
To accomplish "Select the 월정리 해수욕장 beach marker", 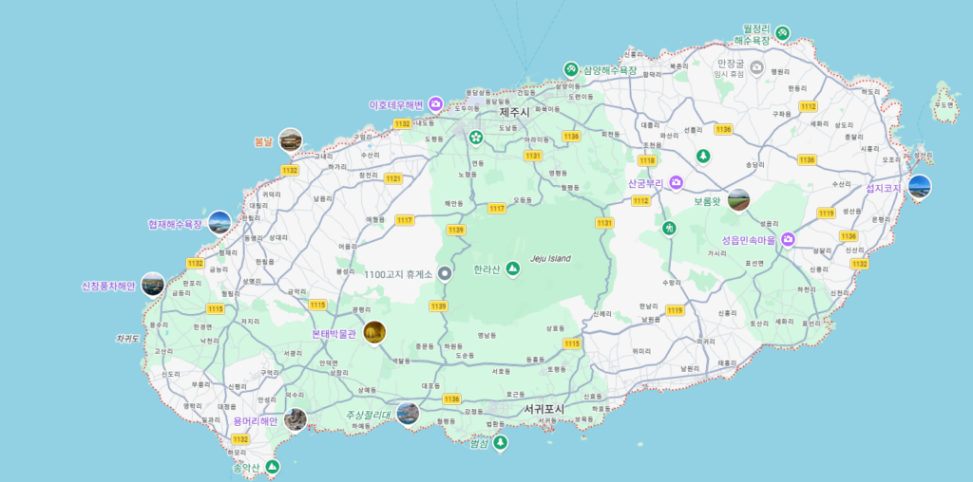I will click(x=782, y=34).
